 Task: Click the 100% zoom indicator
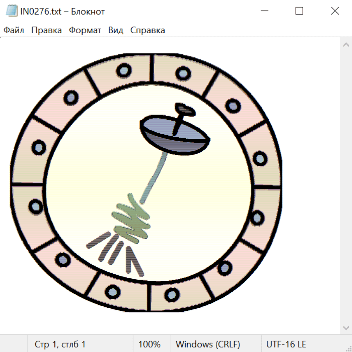tap(149, 345)
